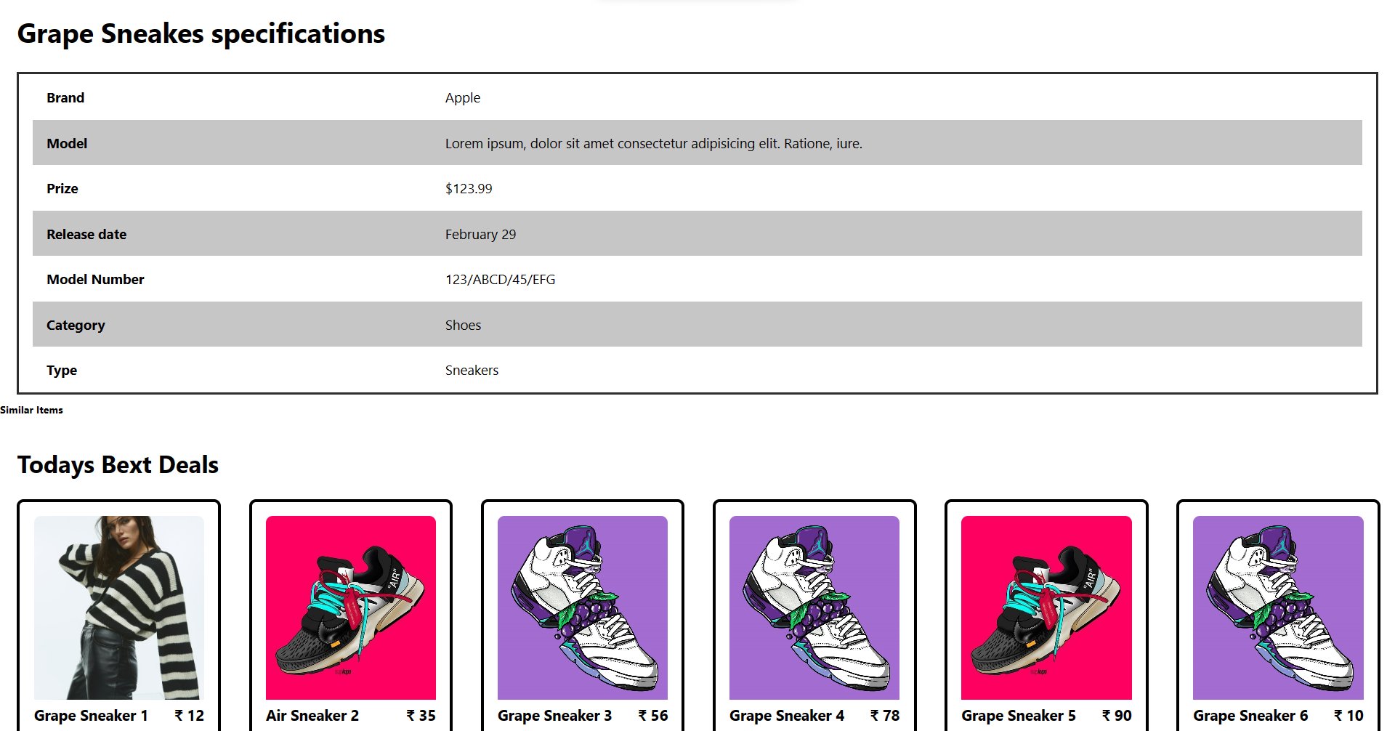Screen dimensions: 1395x731
Task: Select the Grape Sneaker 3 thumbnail
Action: click(582, 608)
